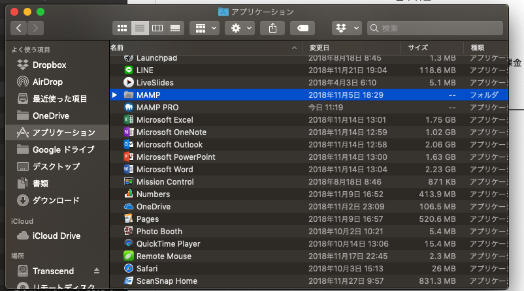Select the LiveSlides app icon
This screenshot has width=524, height=291.
128,82
